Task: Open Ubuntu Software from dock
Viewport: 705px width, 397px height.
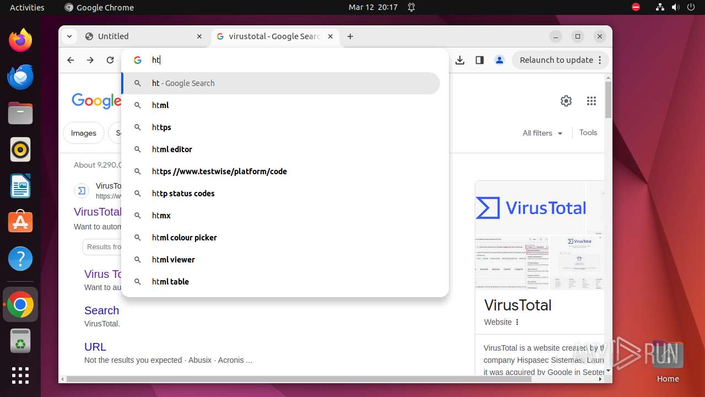Action: pyautogui.click(x=20, y=222)
